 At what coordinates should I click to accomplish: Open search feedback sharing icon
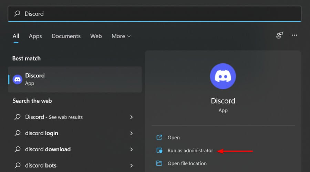pos(280,35)
